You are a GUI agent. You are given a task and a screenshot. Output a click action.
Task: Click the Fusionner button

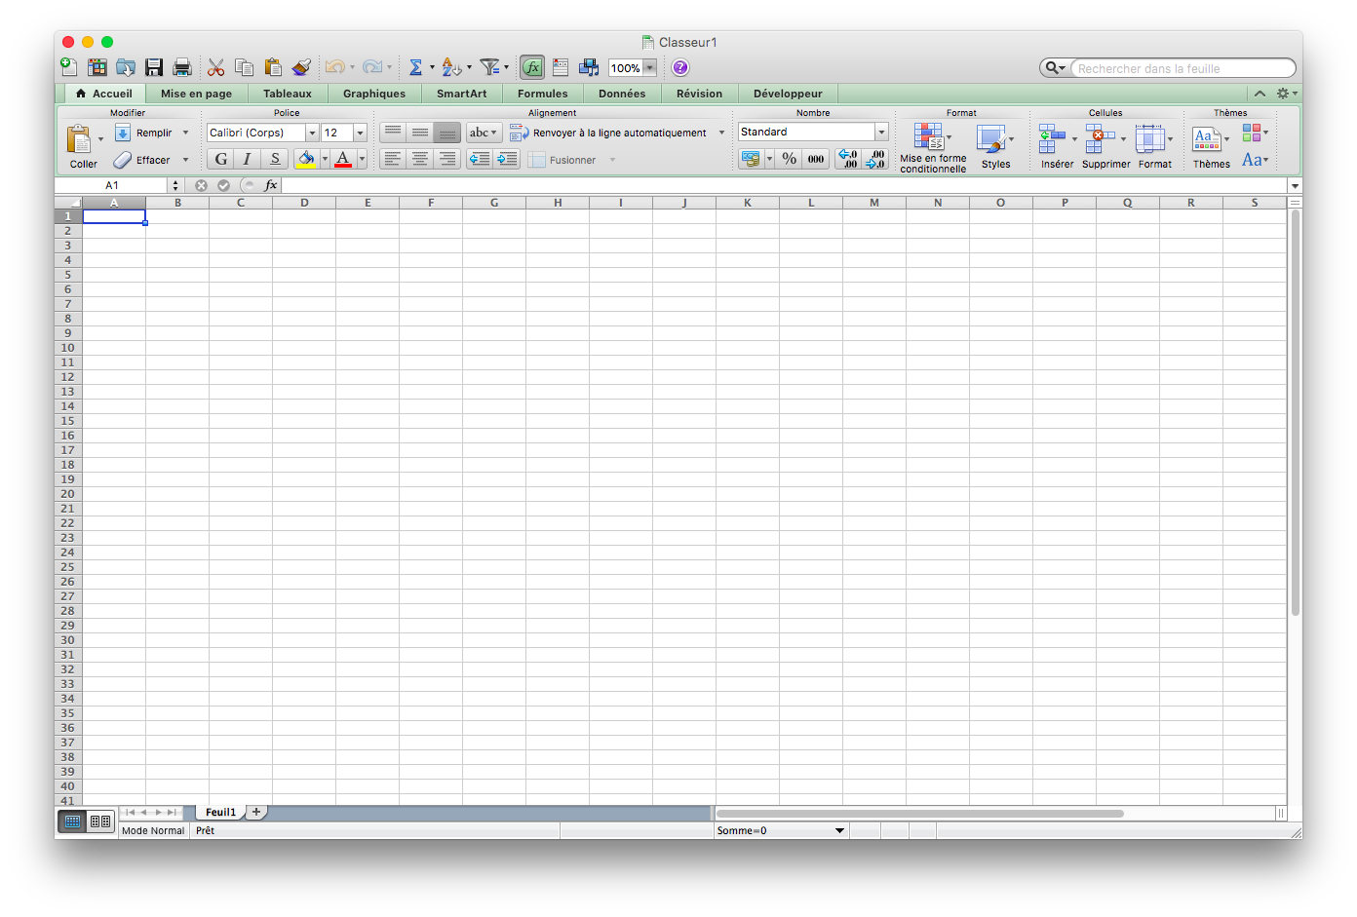570,159
